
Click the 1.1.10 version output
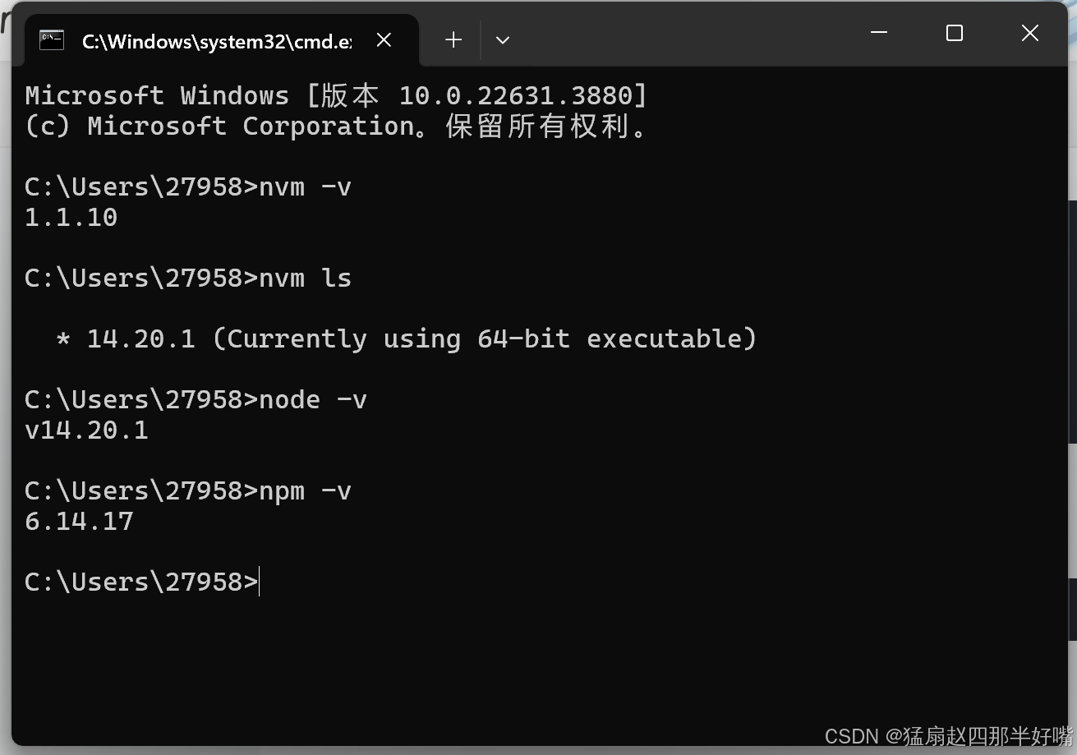coord(71,218)
